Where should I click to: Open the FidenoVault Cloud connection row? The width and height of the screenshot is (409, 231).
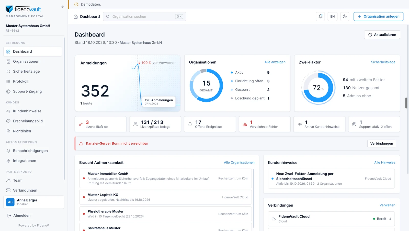click(x=331, y=219)
